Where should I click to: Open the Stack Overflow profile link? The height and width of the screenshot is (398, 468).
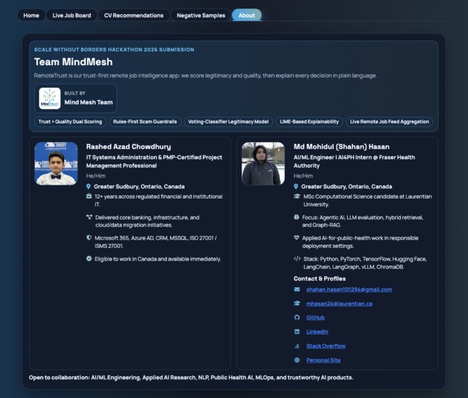tap(326, 346)
